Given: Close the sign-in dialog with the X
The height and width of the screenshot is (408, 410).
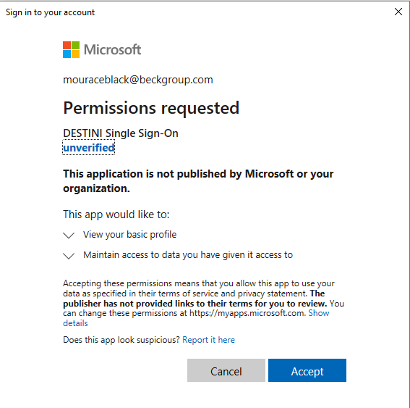Looking at the screenshot, I should point(398,12).
